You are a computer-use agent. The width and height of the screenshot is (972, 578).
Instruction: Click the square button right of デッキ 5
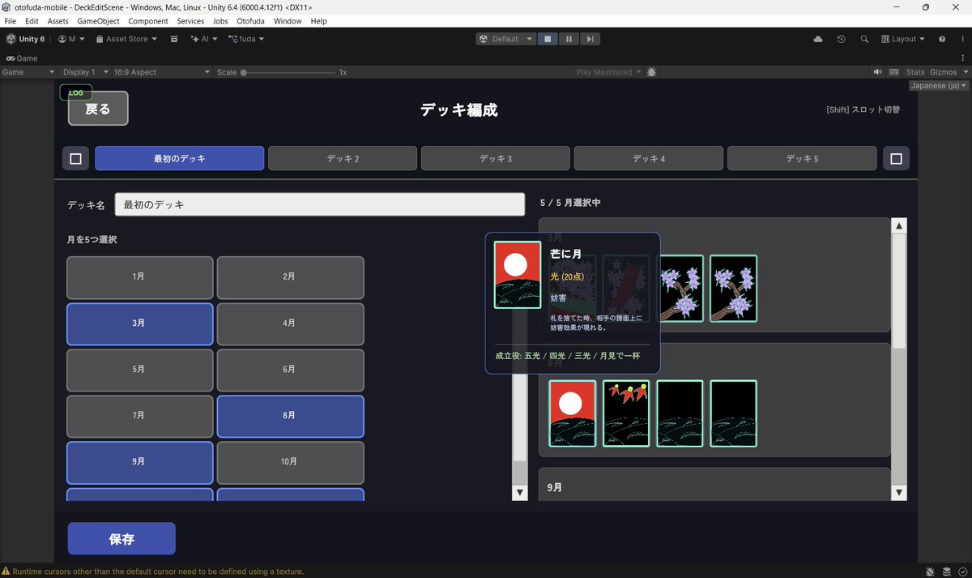(896, 158)
